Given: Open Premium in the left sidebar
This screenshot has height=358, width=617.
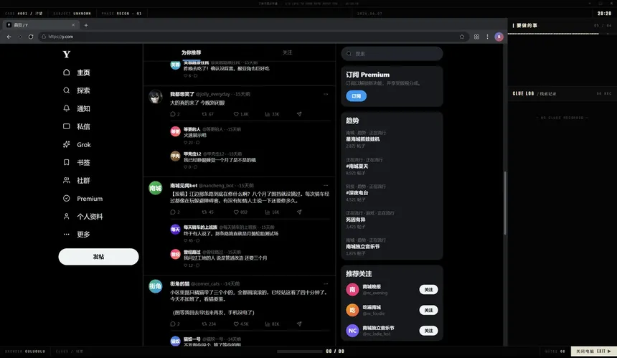Looking at the screenshot, I should (x=83, y=198).
